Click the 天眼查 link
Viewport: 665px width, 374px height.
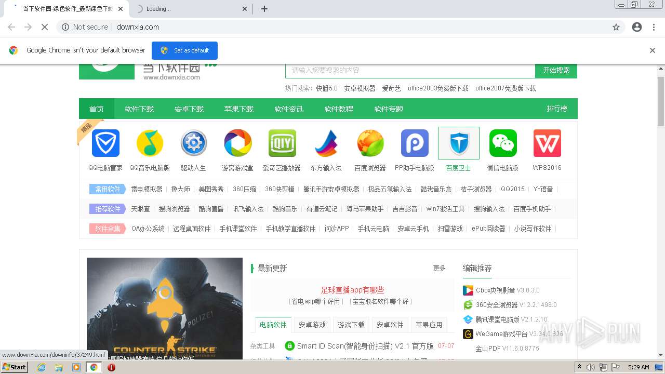pyautogui.click(x=140, y=209)
